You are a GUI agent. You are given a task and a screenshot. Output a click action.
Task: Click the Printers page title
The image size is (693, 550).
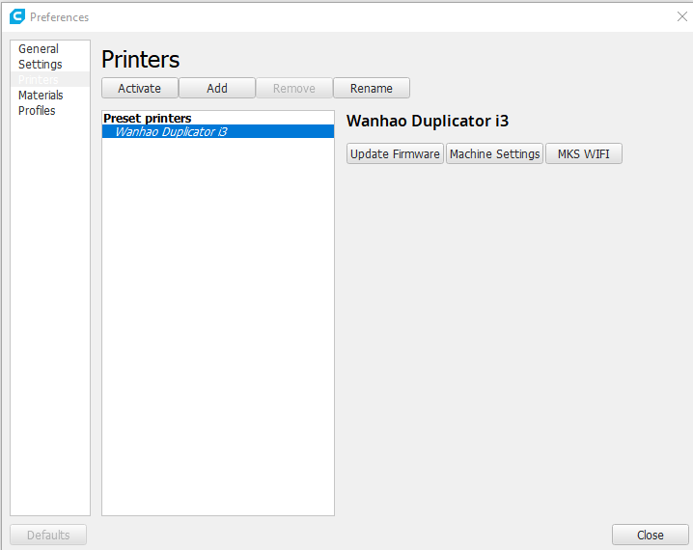tap(141, 59)
